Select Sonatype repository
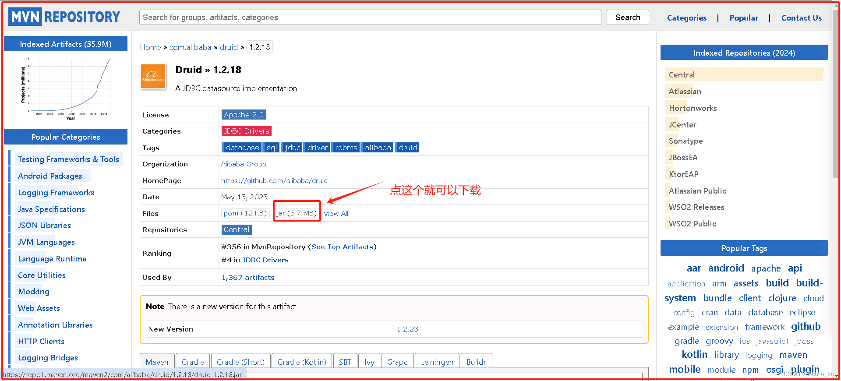The width and height of the screenshot is (841, 381). coord(686,141)
